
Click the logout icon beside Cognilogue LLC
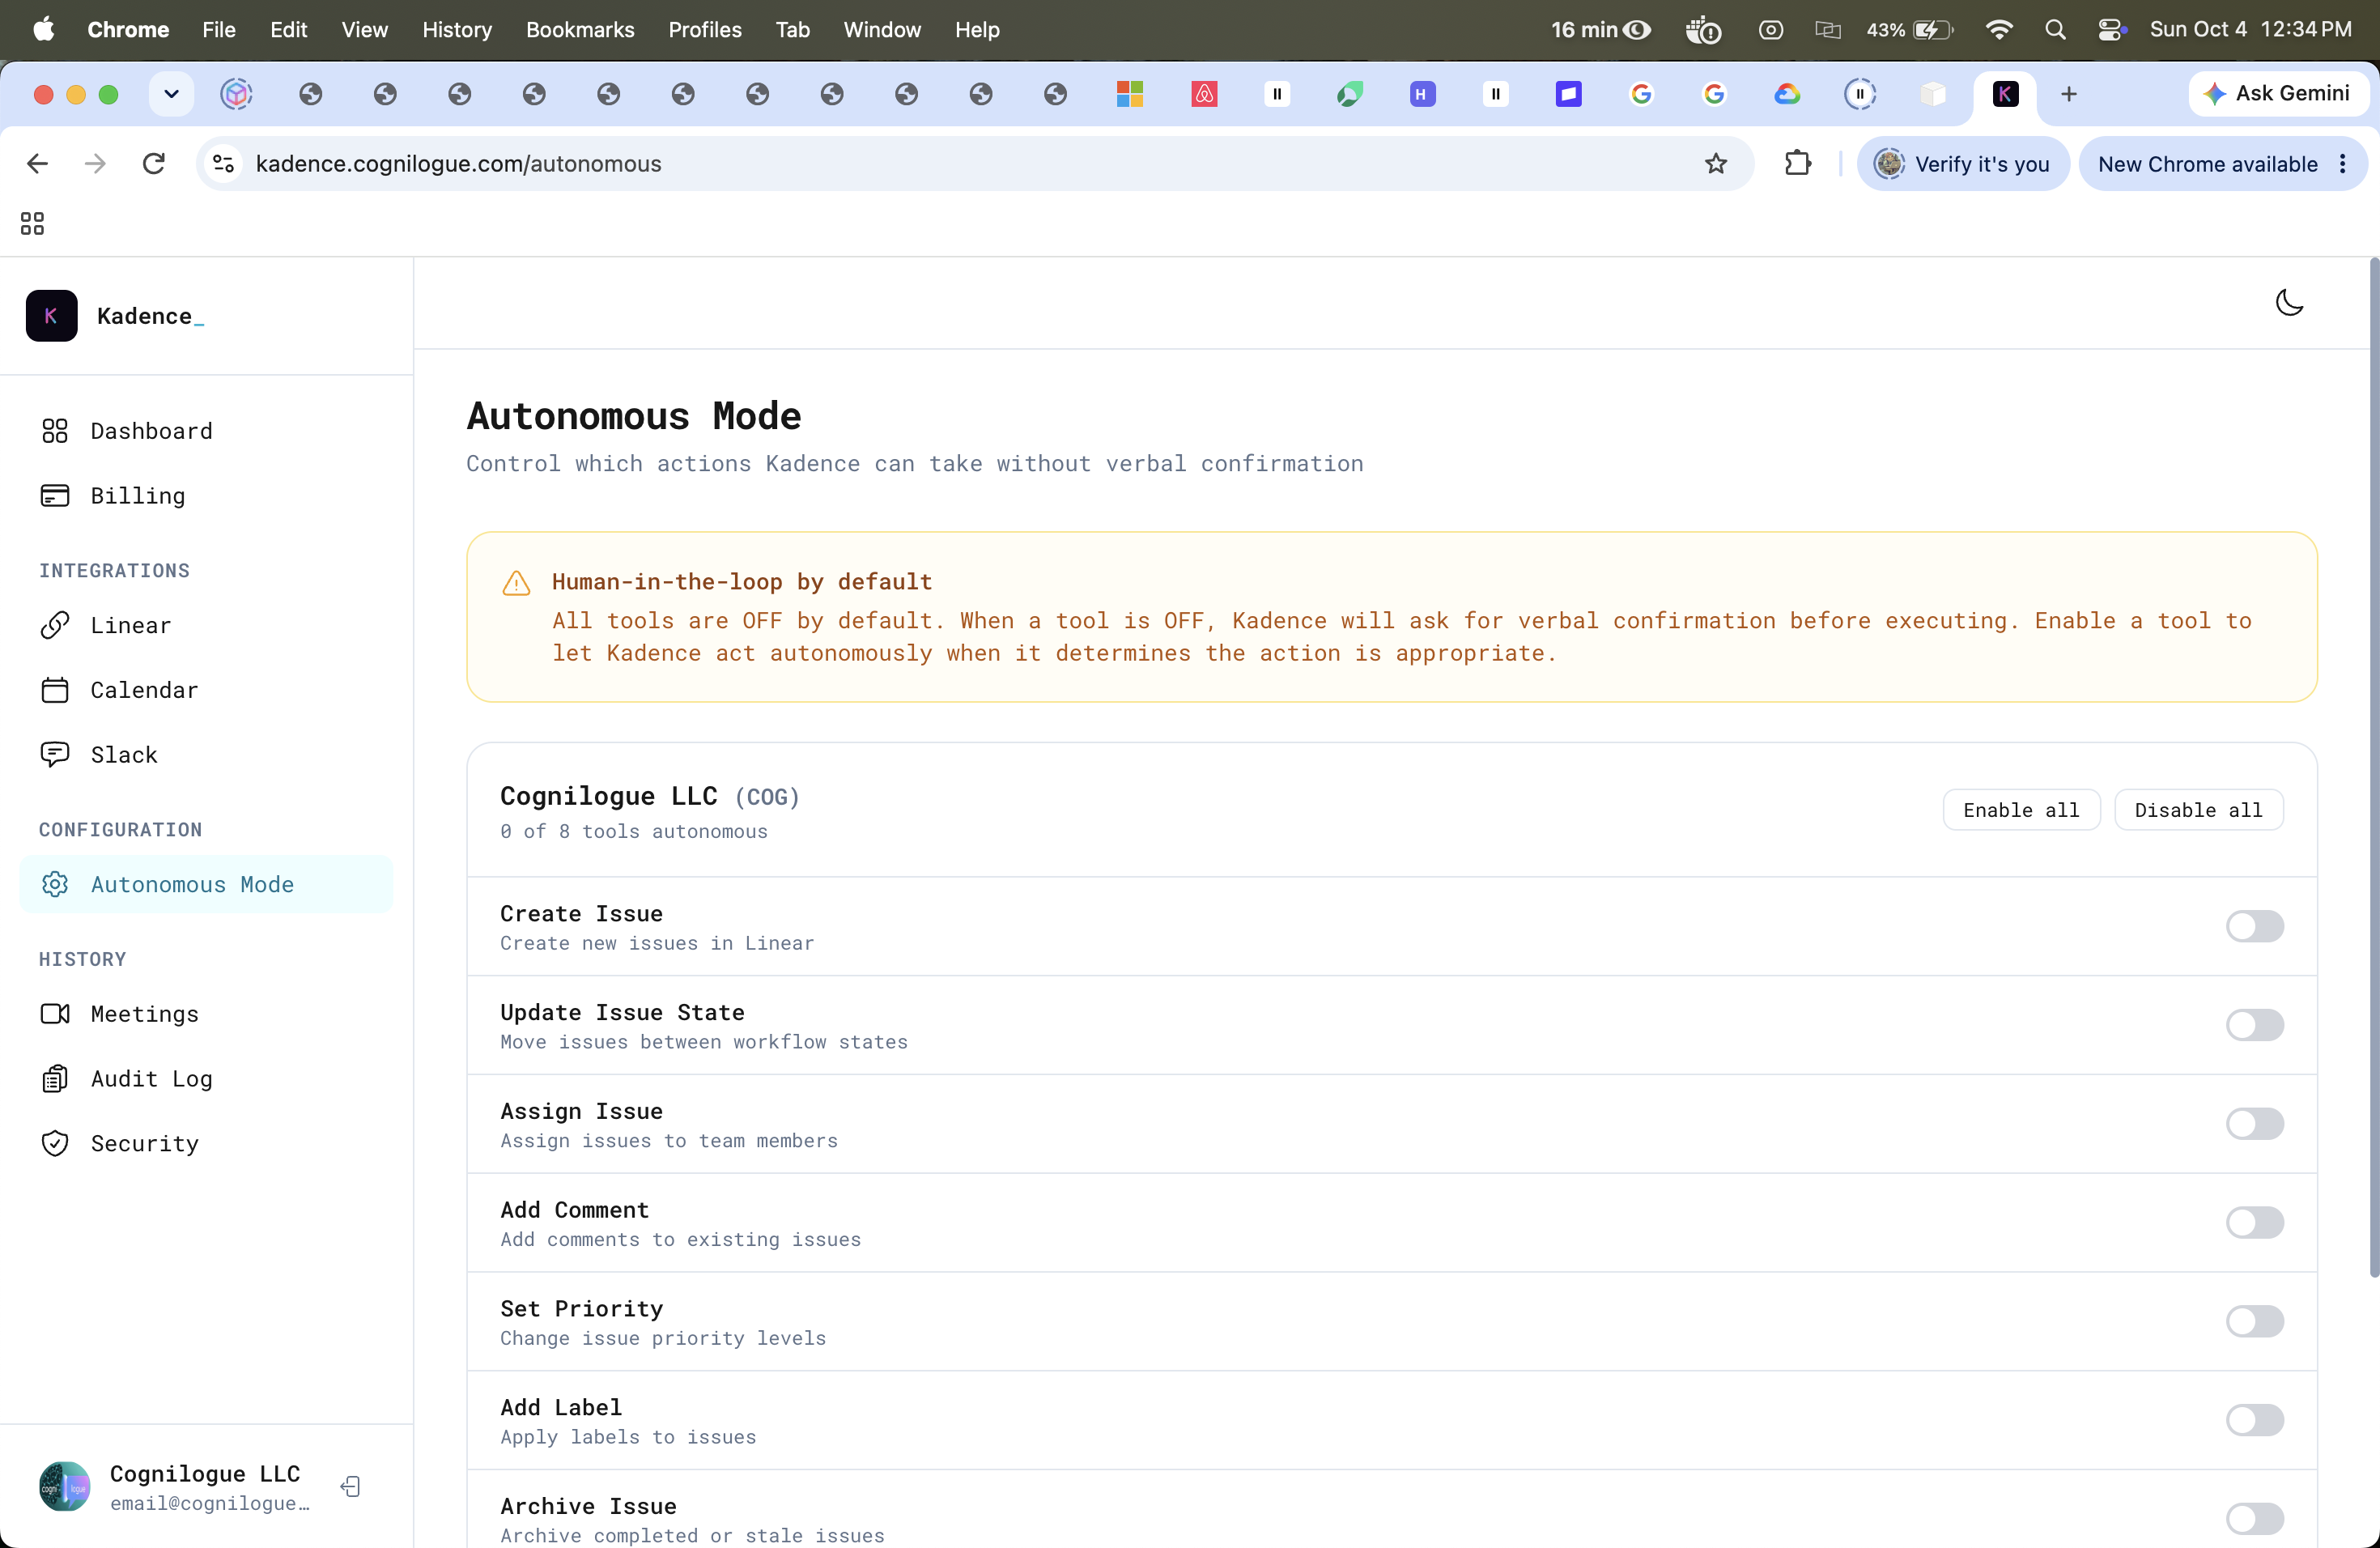350,1487
